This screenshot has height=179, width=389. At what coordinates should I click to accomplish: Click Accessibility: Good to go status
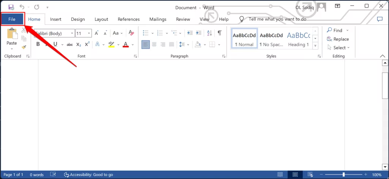pos(89,174)
